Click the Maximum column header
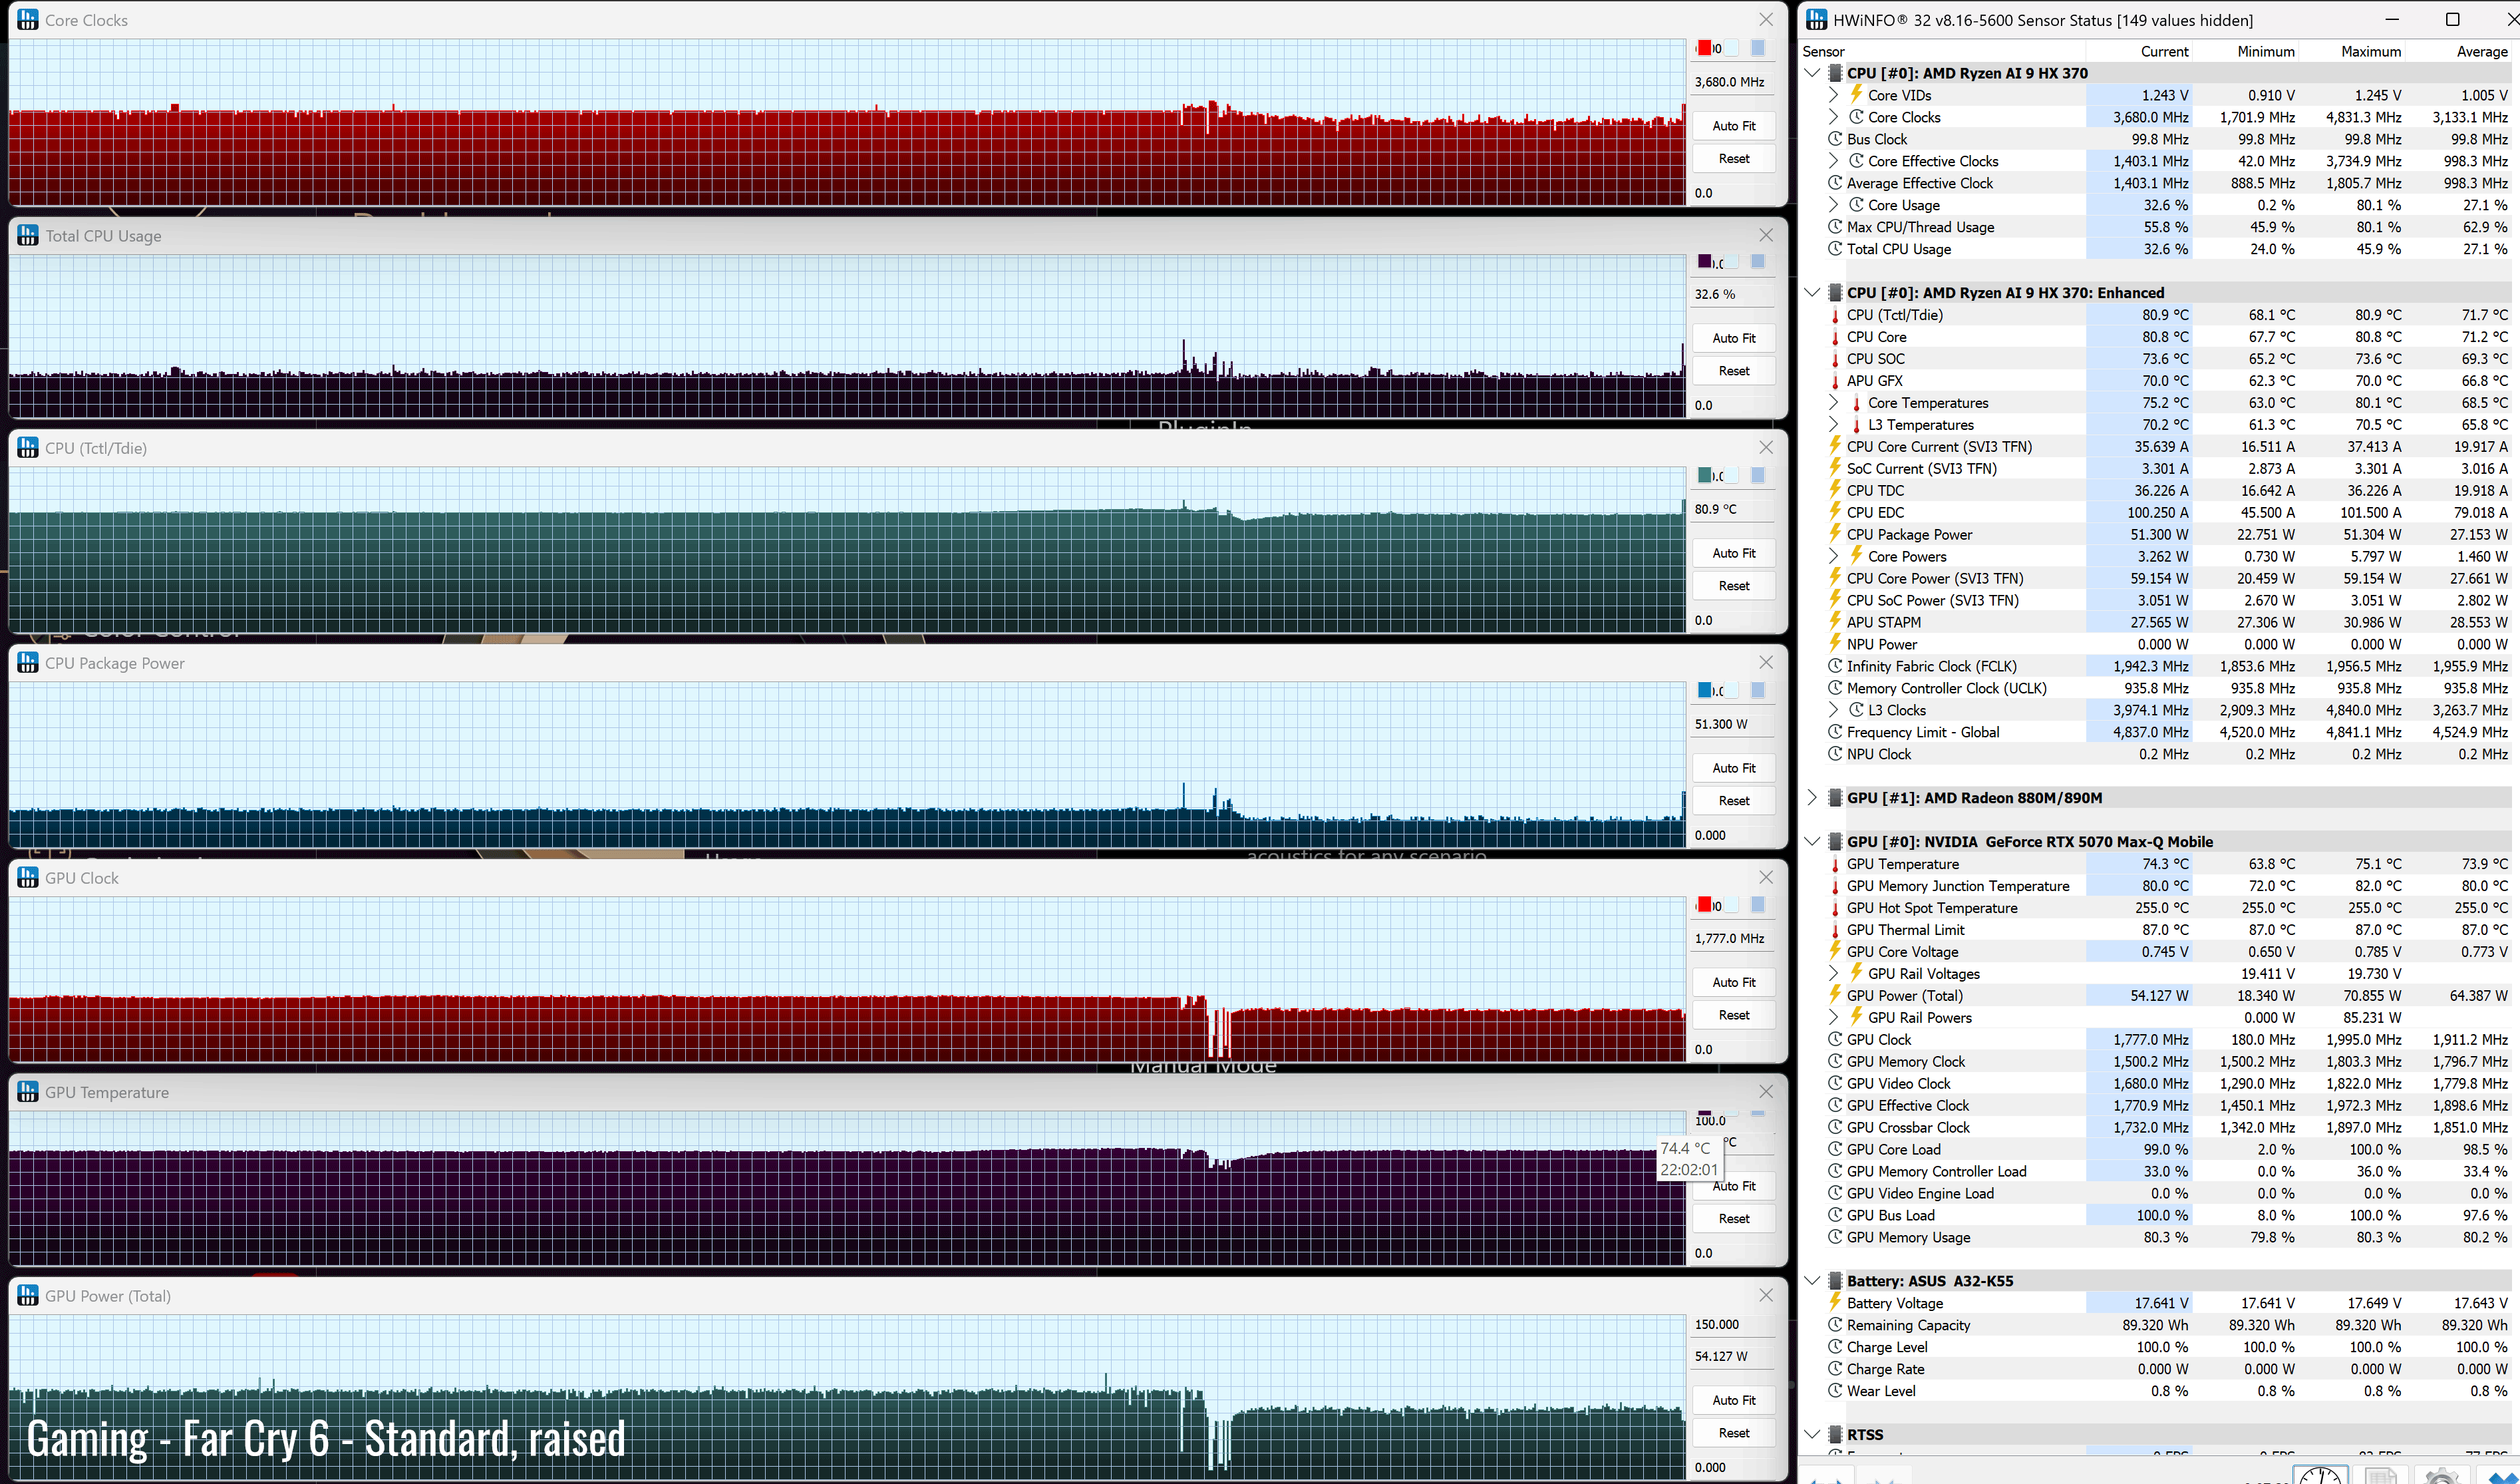Image resolution: width=2520 pixels, height=1484 pixels. (x=2352, y=51)
